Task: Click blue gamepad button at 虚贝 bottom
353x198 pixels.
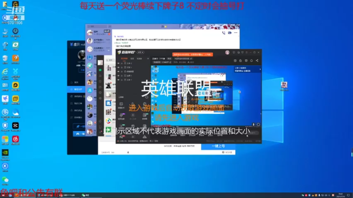Action: tap(80, 134)
